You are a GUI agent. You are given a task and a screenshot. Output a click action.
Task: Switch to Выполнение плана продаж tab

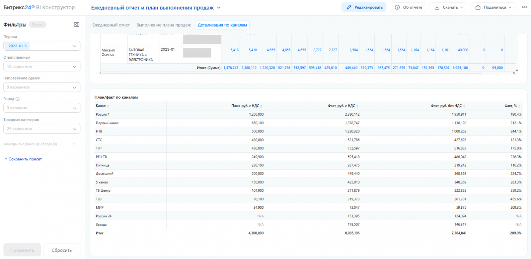[x=164, y=25]
